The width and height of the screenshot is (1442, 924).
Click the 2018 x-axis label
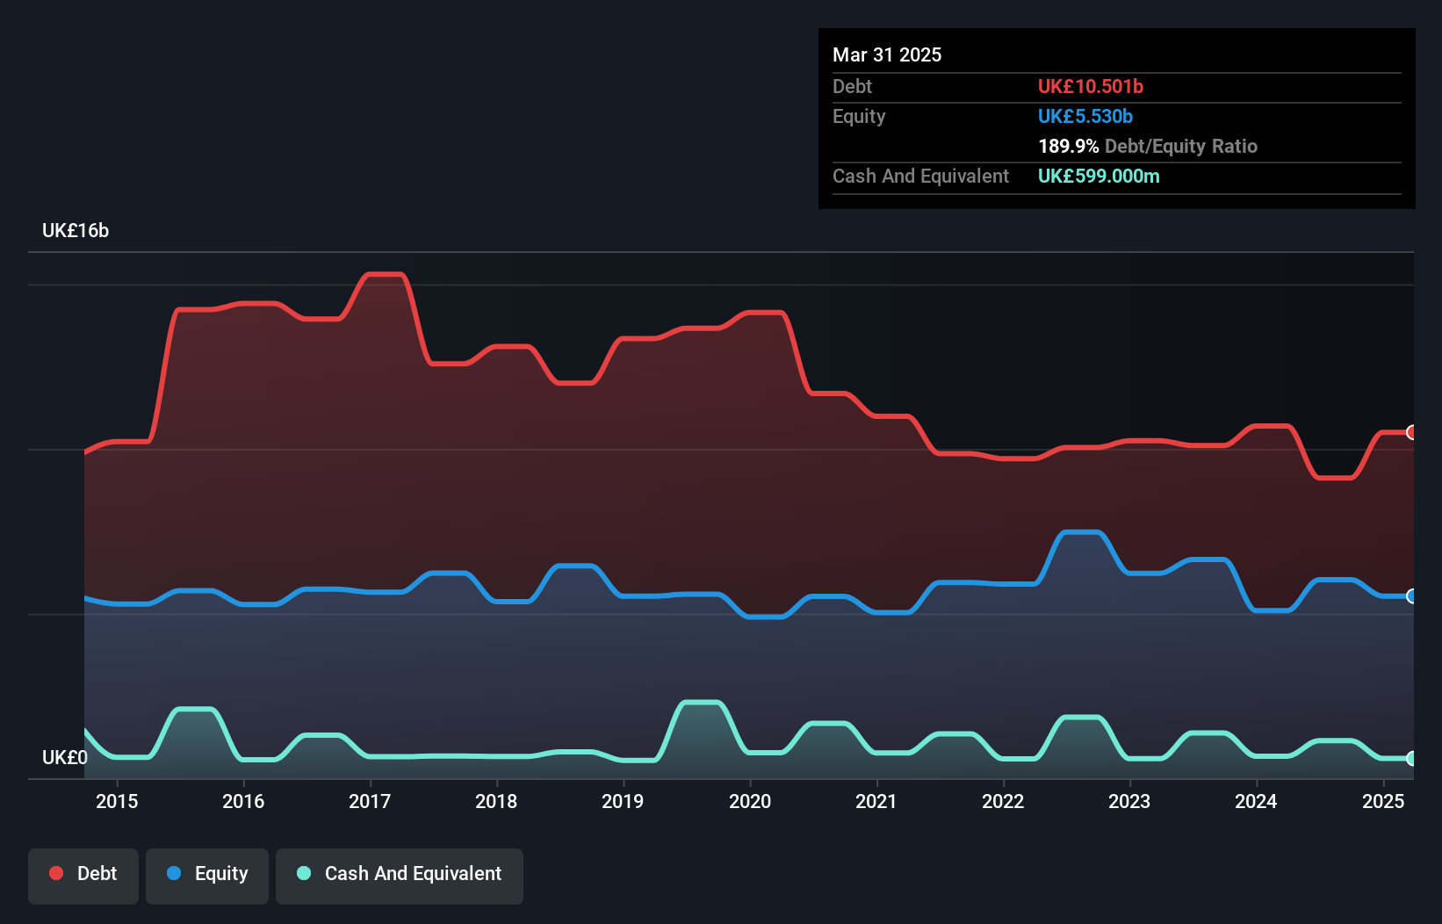[x=496, y=801]
